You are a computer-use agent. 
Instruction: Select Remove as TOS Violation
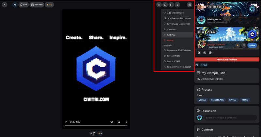coord(177,50)
